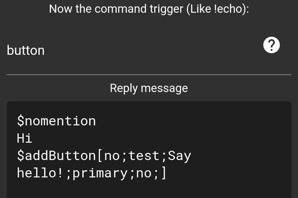
Task: Click the word 'hello!' in the code
Action: click(40, 173)
